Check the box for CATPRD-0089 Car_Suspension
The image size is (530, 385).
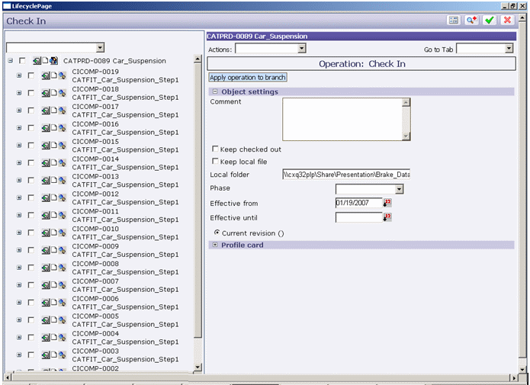pyautogui.click(x=23, y=61)
